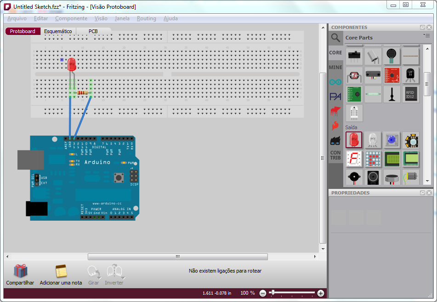Pick the red accelerometer breakout board
Screen dimensions: 437x302
tap(392, 75)
